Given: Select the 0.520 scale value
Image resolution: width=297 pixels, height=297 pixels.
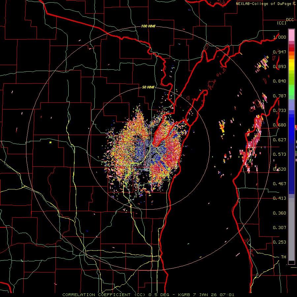Looking at the screenshot, I should click(280, 169).
